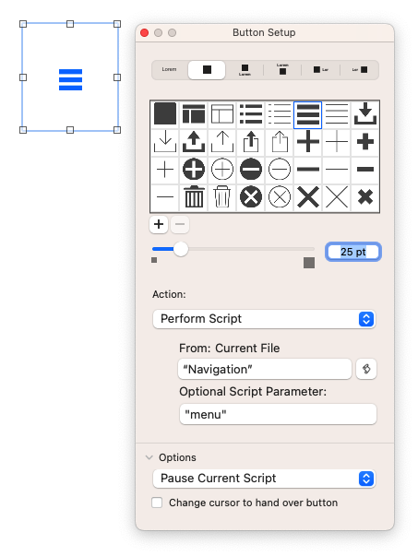Open the Perform Script action dropdown

[264, 319]
